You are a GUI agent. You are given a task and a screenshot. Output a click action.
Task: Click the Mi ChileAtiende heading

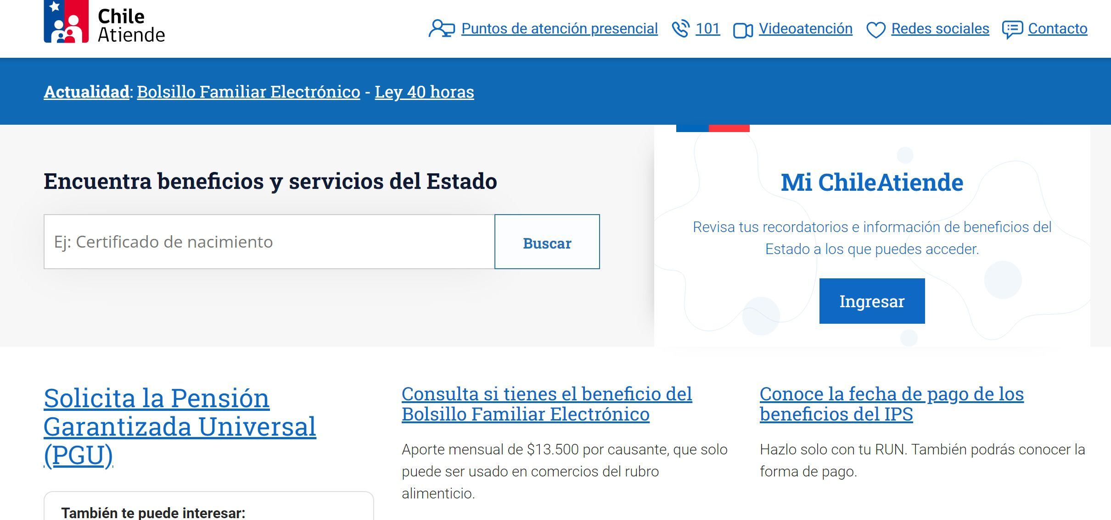[x=872, y=182]
